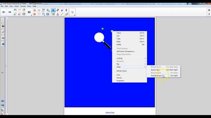This screenshot has width=211, height=118.
Task: Click the Undo icon
Action: [15, 10]
